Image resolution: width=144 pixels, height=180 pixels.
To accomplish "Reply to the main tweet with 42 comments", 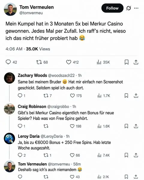I will point(11,62).
